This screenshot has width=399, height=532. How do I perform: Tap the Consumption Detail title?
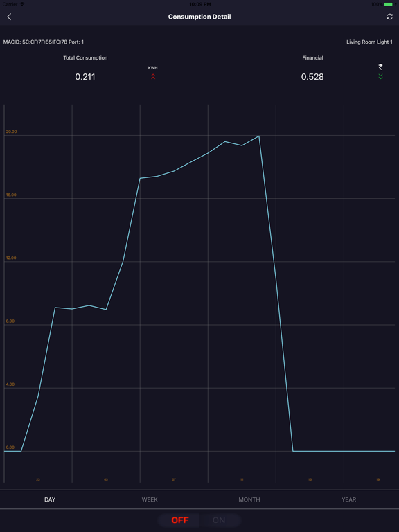click(x=199, y=17)
